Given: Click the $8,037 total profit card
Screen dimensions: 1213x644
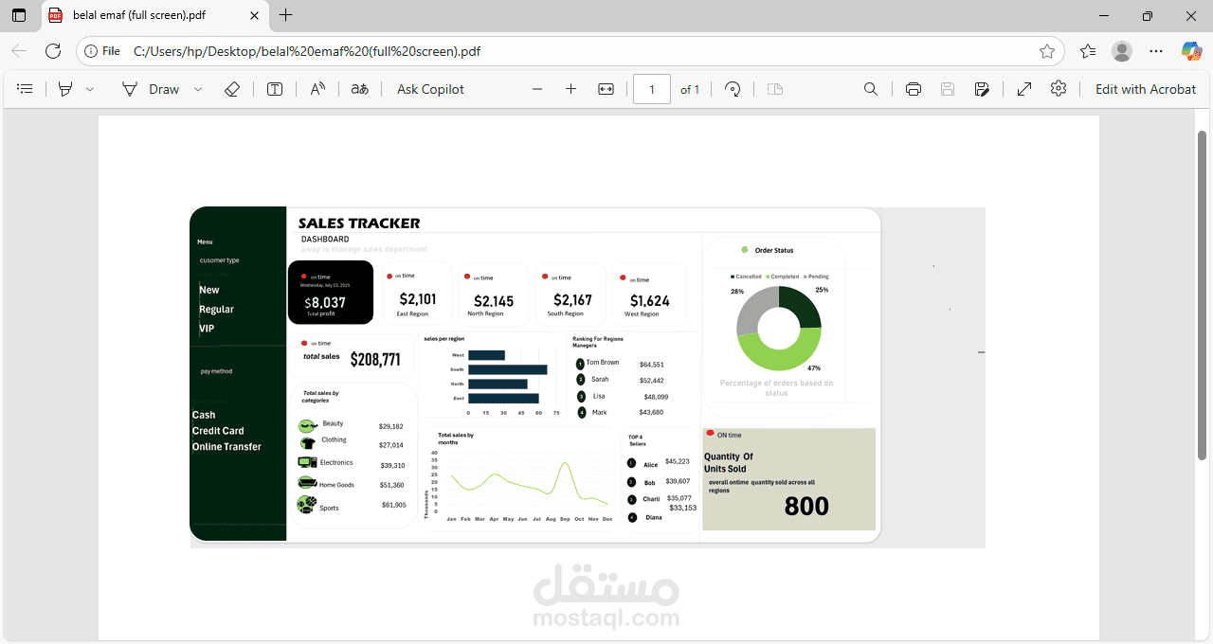Looking at the screenshot, I should 331,293.
